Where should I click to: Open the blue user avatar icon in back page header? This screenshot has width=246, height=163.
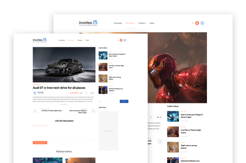202,23
